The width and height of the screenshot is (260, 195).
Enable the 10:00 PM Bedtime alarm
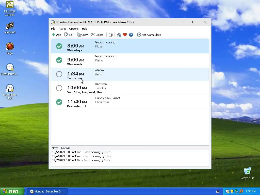[x=59, y=88]
